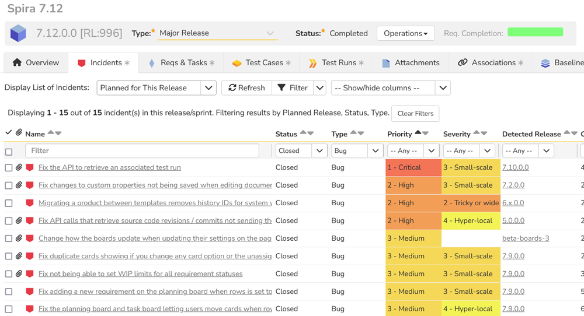The width and height of the screenshot is (584, 316).
Task: Click the diamond icon on Reqs & Tasks tab
Action: 152,63
